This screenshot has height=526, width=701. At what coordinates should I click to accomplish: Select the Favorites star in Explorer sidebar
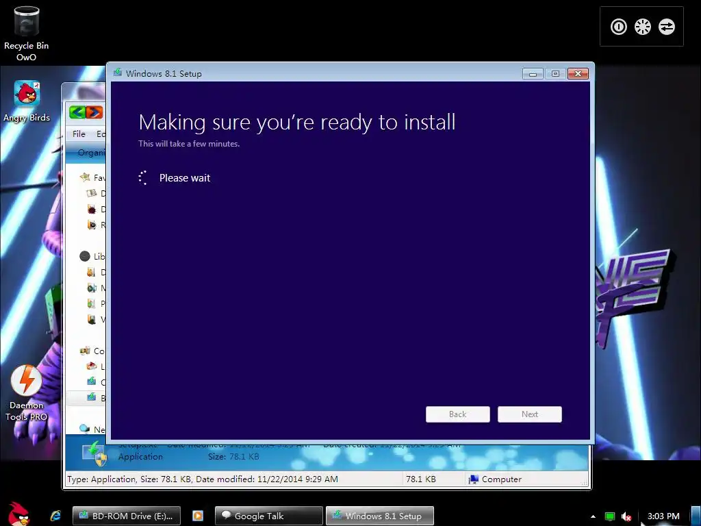pos(85,177)
